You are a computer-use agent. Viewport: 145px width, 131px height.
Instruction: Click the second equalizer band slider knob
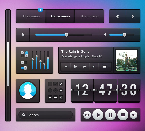37,56
